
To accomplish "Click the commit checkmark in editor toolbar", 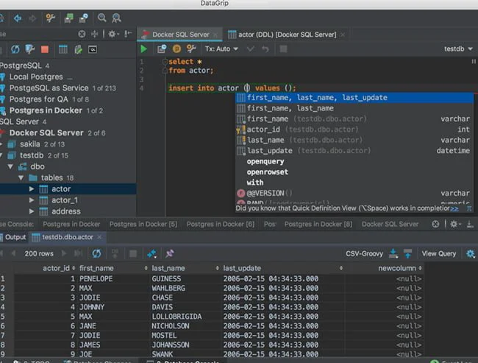I will [251, 49].
